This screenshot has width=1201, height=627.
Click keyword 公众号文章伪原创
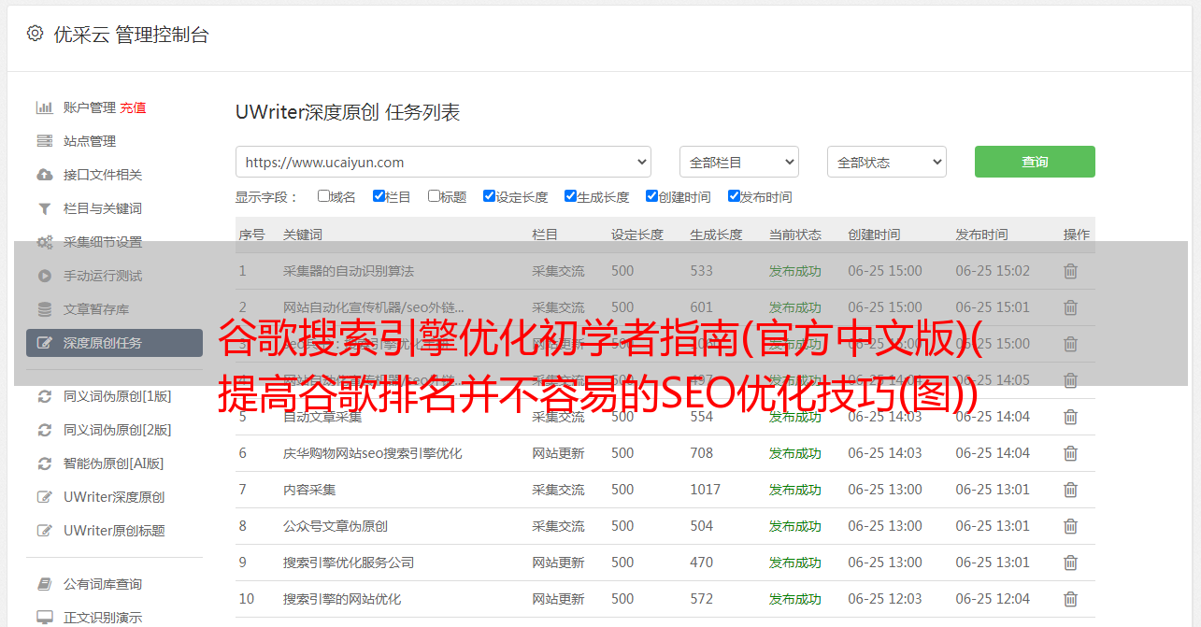pos(336,526)
